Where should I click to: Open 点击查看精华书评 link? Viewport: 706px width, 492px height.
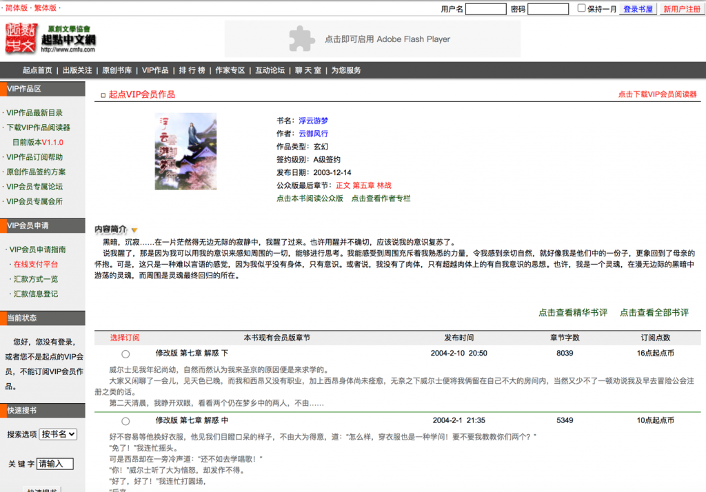pyautogui.click(x=573, y=312)
